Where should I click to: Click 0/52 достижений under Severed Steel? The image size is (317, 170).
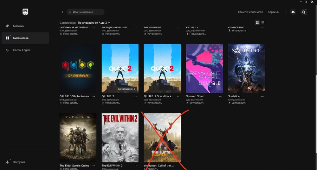click(195, 100)
